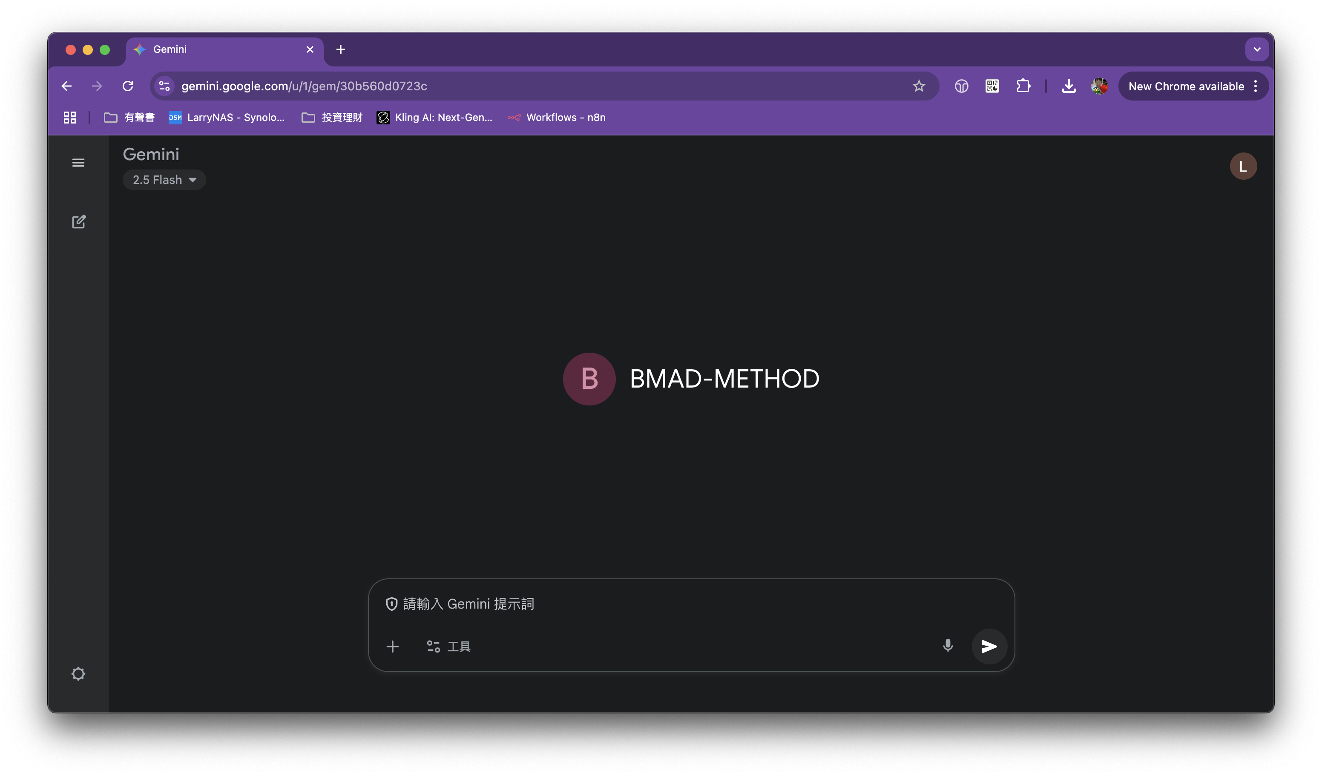Close the Gemini tab
Viewport: 1322px width, 776px height.
[310, 49]
